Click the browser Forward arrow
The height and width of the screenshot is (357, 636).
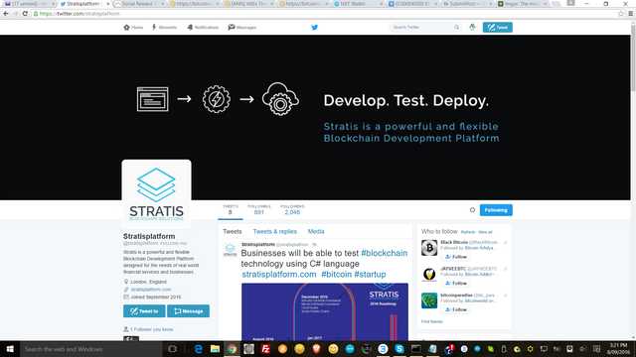coord(15,13)
